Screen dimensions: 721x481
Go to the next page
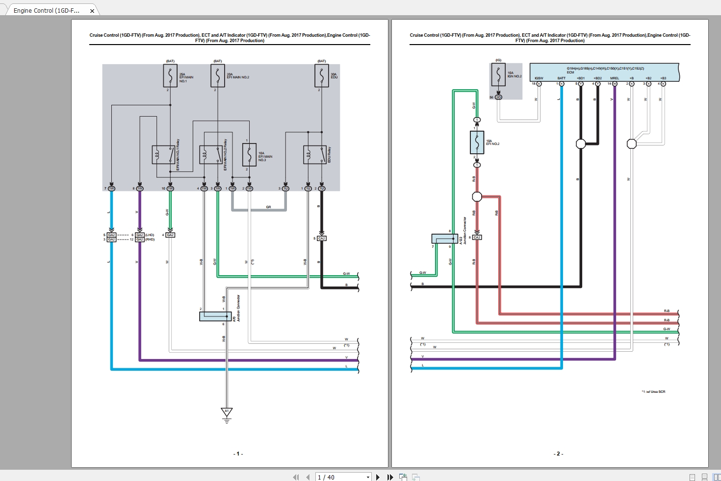pyautogui.click(x=378, y=477)
